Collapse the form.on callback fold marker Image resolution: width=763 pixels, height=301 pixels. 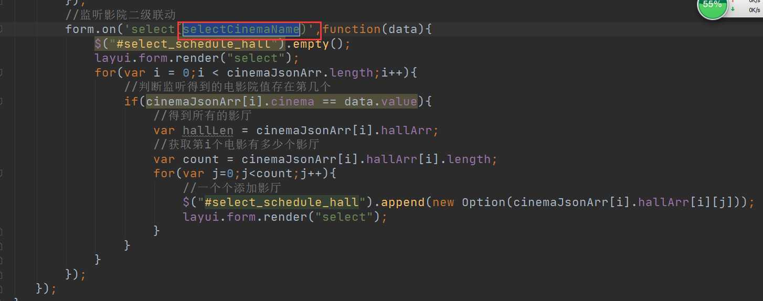click(2, 29)
